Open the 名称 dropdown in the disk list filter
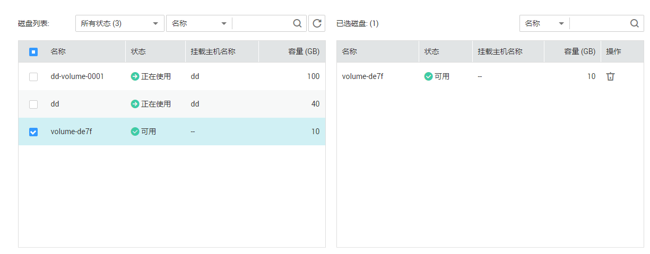This screenshot has width=650, height=254. tap(199, 23)
